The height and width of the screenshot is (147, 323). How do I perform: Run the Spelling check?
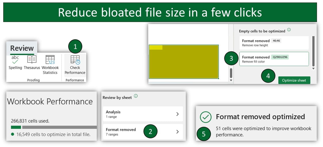15,62
